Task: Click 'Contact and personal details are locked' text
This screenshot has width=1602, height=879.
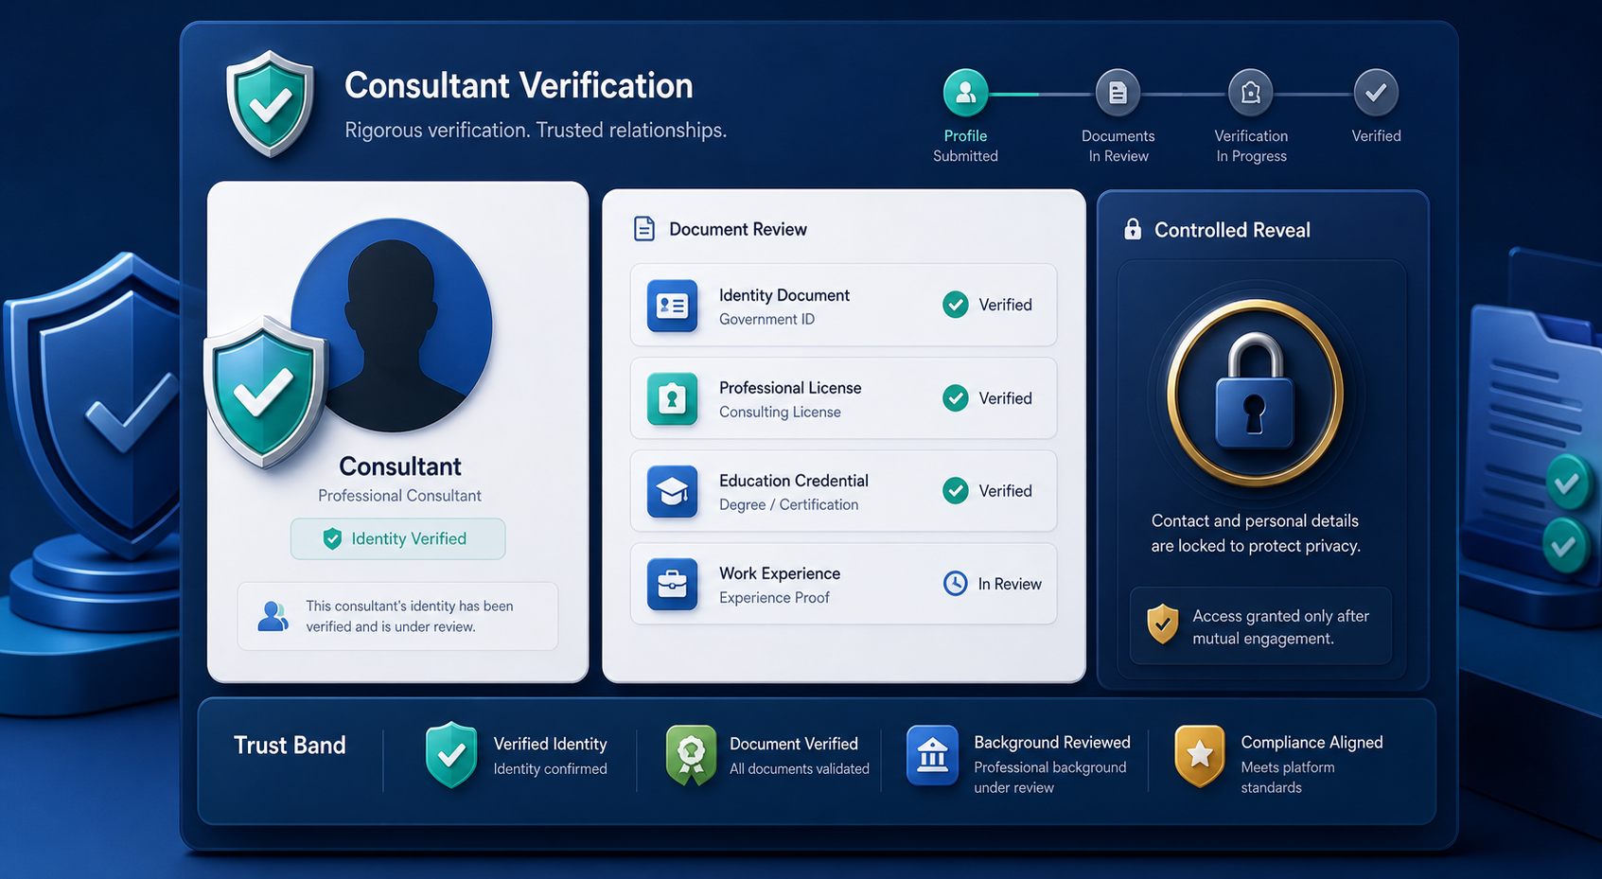Action: click(x=1256, y=534)
